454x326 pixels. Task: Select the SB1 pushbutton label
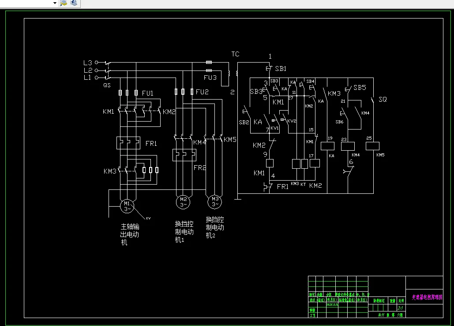pyautogui.click(x=281, y=68)
